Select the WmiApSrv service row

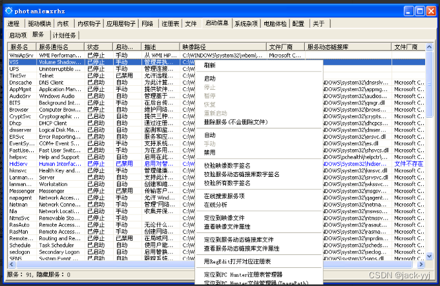tap(216, 56)
